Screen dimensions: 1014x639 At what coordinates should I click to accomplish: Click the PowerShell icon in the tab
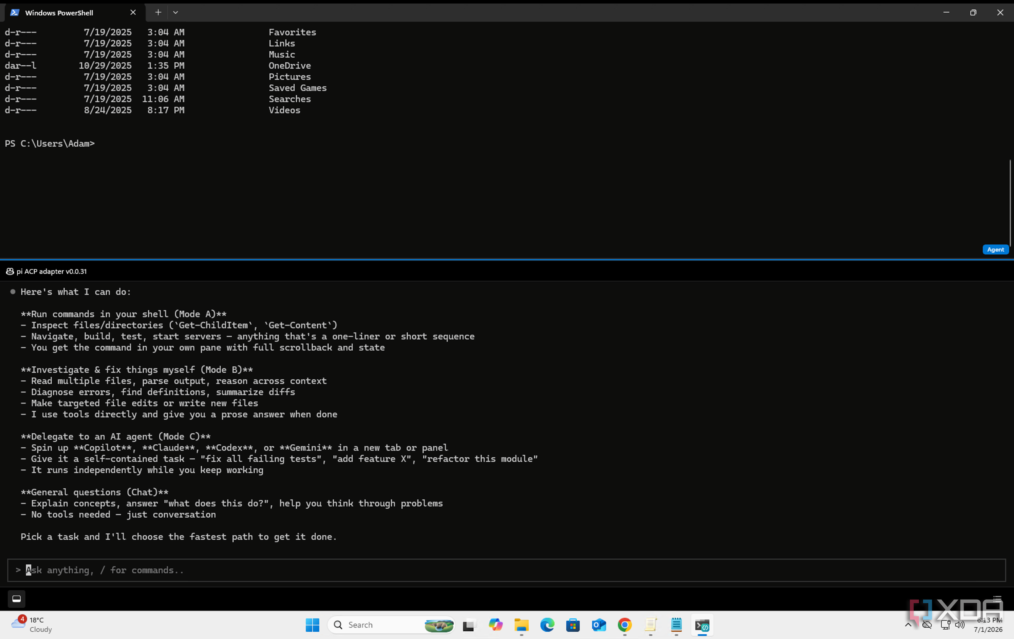pyautogui.click(x=15, y=13)
